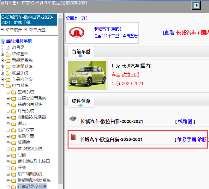Click the folder icon for 门锁
The height and width of the screenshot is (189, 209).
[14, 155]
